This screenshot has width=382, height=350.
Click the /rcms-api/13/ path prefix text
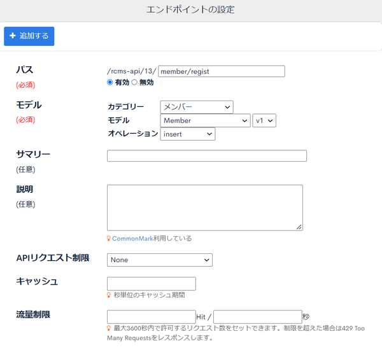(x=132, y=71)
